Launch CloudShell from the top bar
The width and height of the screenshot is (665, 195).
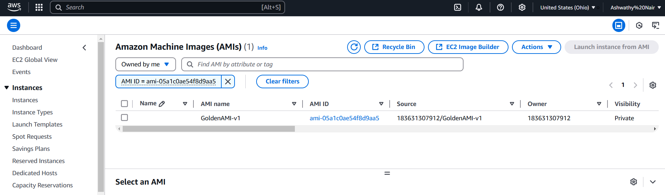point(458,7)
